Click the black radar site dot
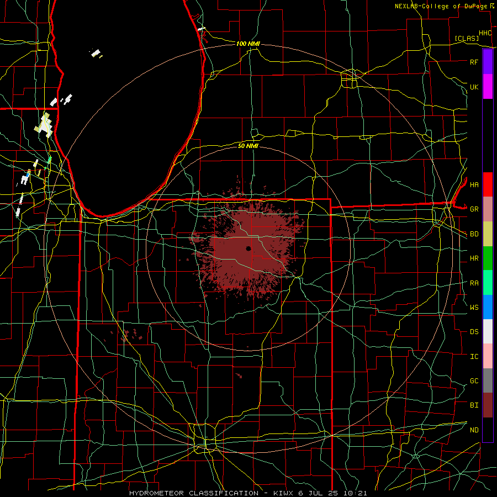The height and width of the screenshot is (497, 497). tap(248, 248)
